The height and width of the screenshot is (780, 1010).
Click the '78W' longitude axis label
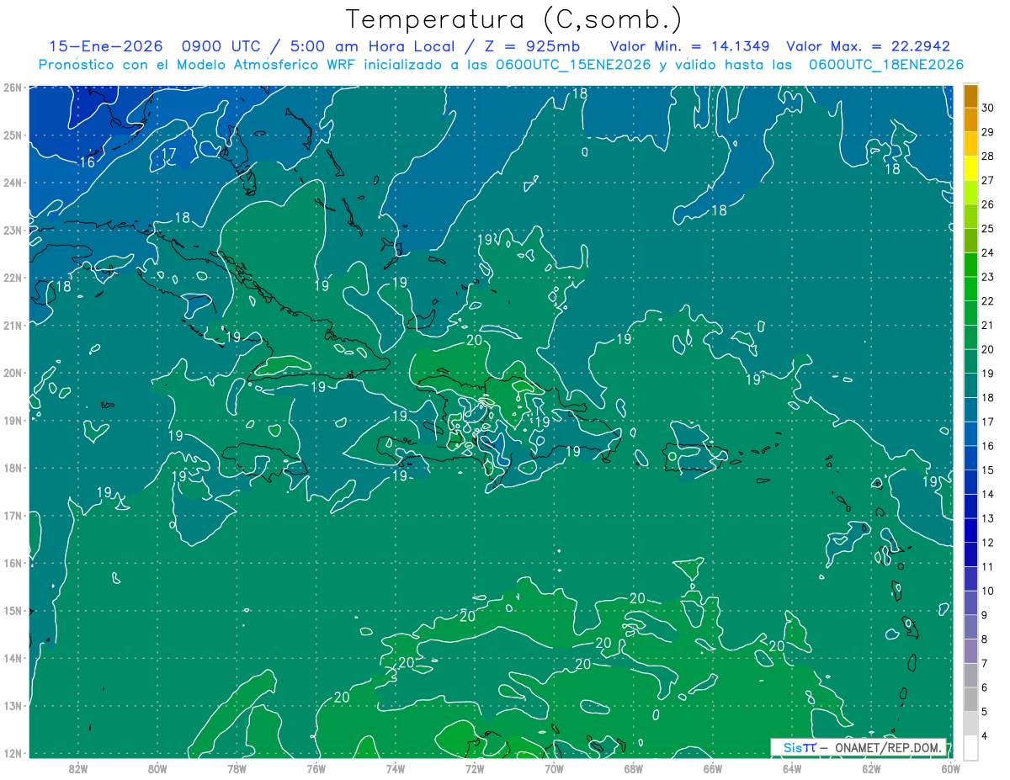point(237,768)
